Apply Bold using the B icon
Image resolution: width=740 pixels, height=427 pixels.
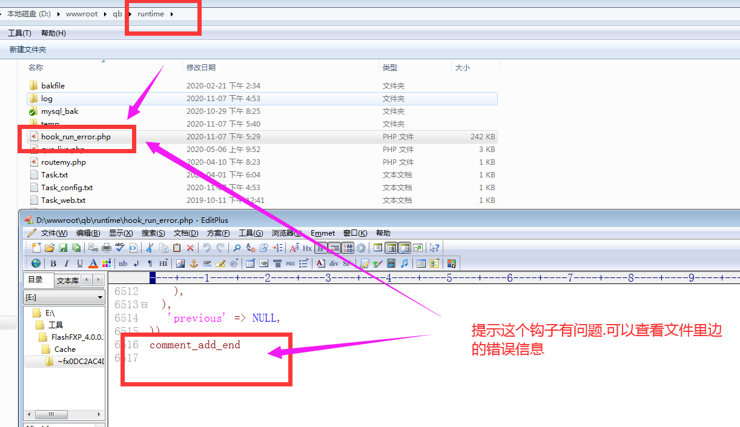click(x=53, y=263)
